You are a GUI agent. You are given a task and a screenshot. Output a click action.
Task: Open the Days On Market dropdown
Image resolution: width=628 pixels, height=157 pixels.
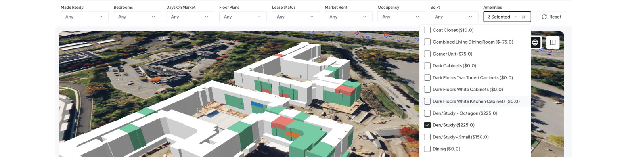(190, 17)
